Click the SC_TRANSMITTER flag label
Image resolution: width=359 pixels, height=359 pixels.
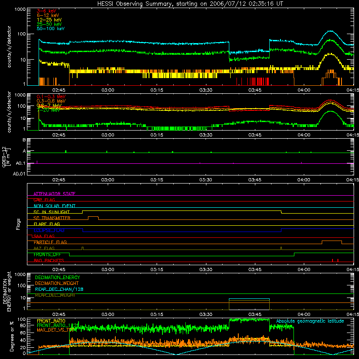[x=52, y=218]
